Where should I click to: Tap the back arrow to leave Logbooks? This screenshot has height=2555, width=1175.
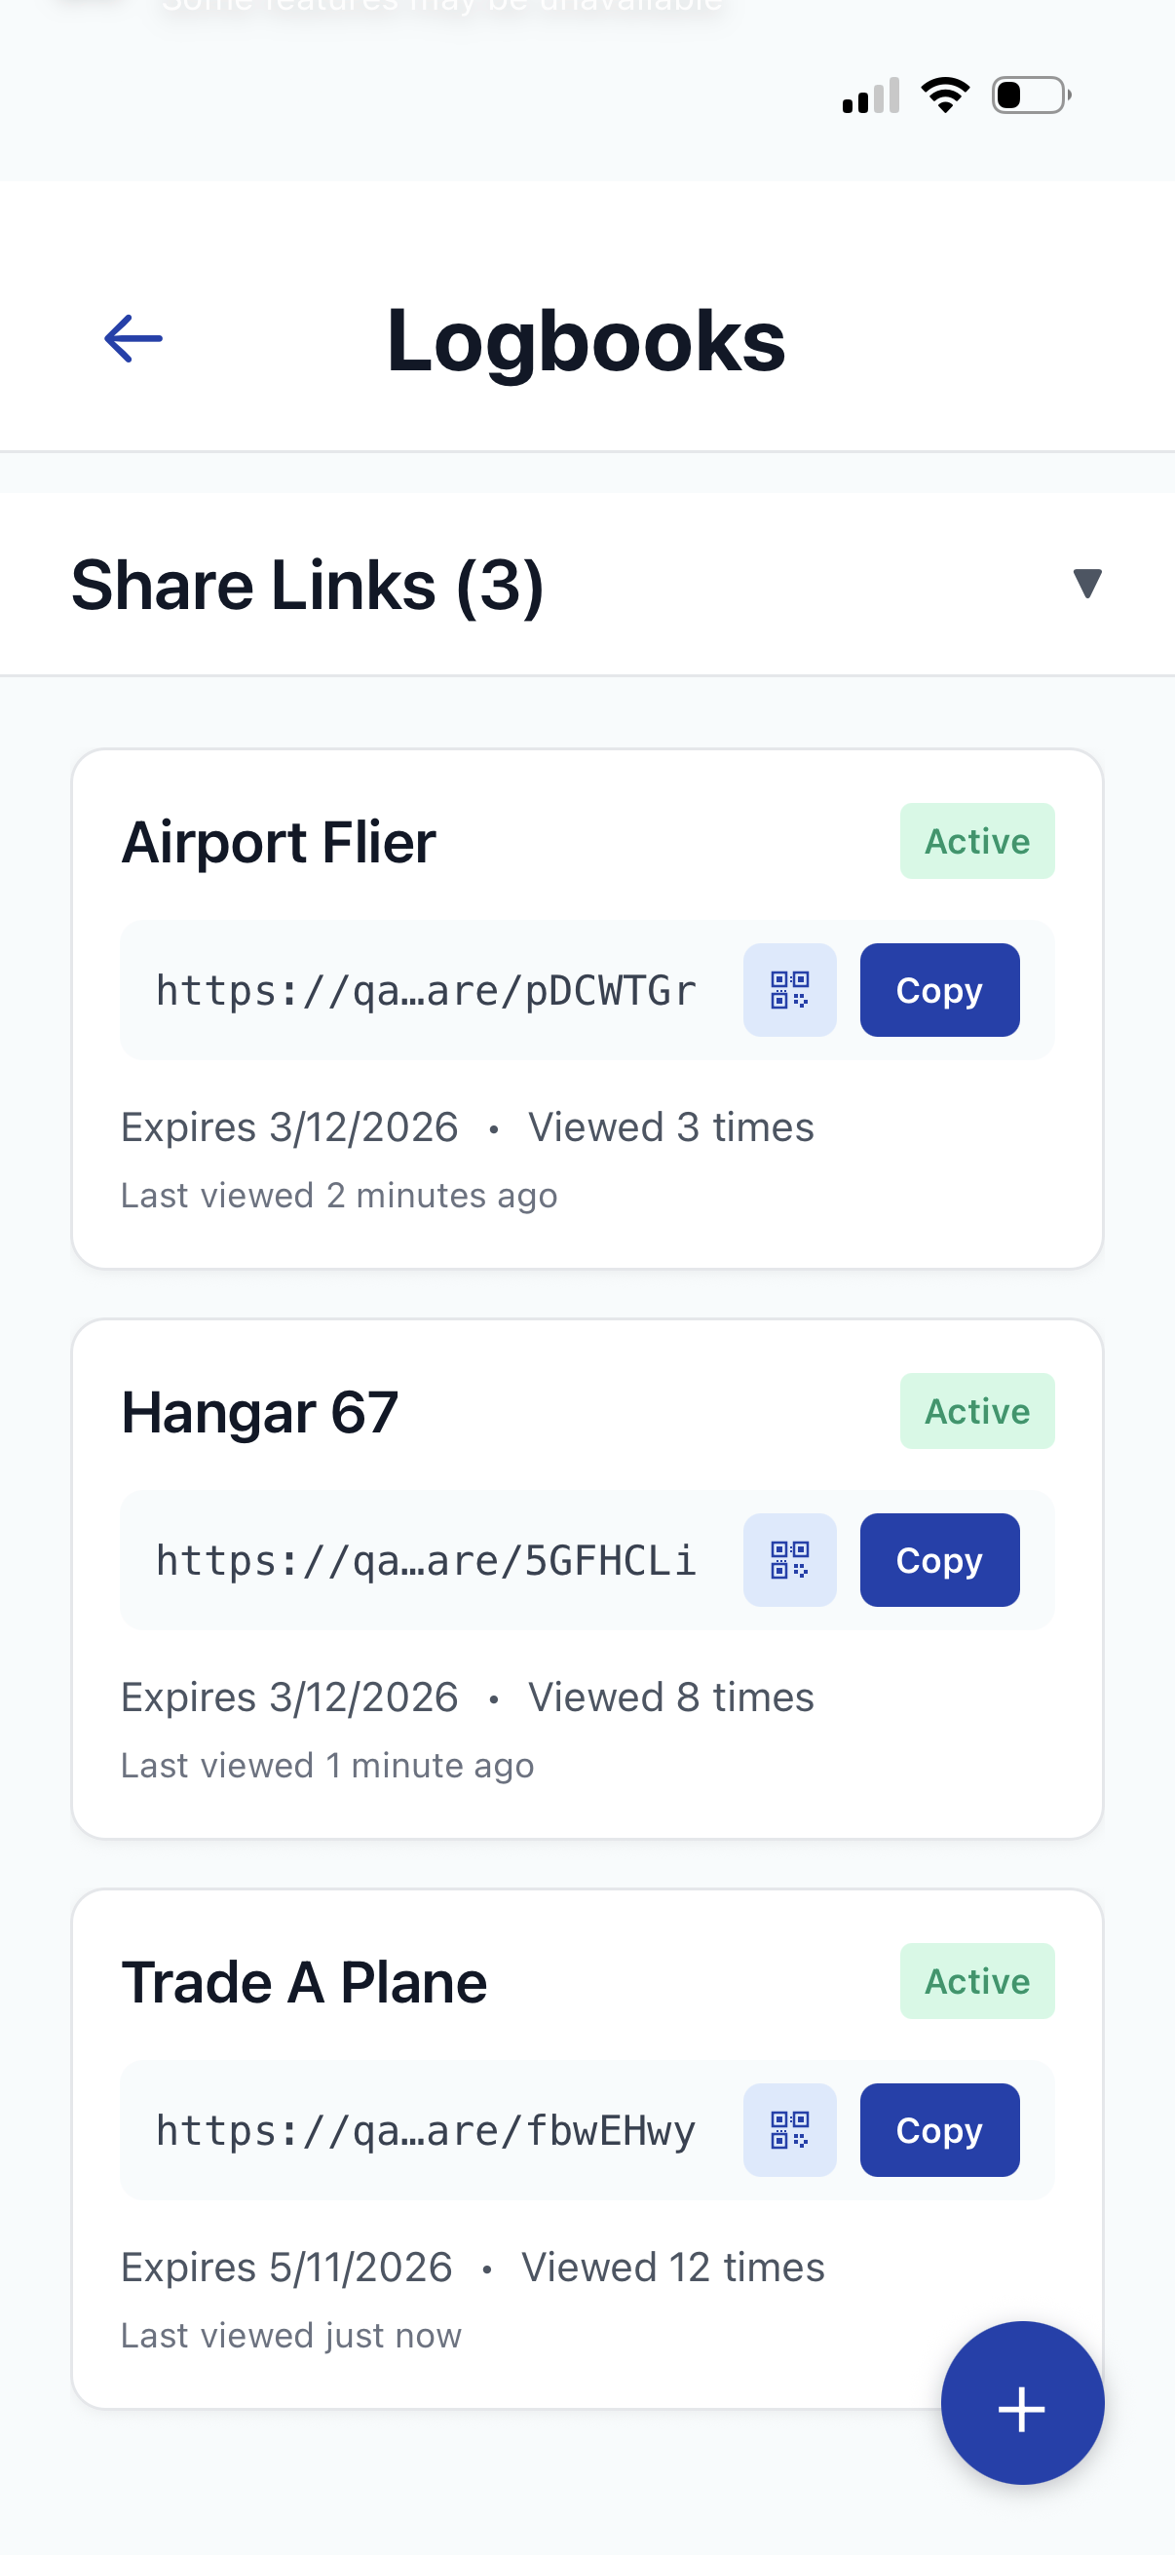pyautogui.click(x=133, y=338)
